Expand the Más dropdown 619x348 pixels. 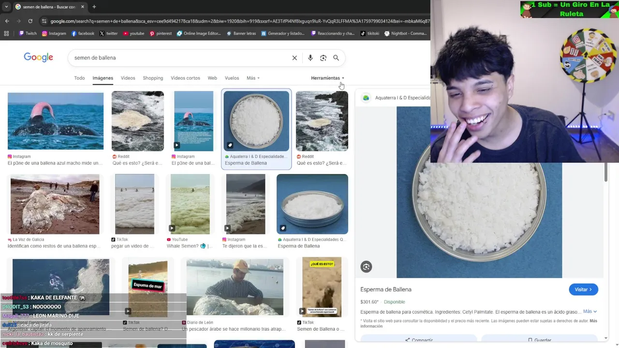click(x=253, y=78)
